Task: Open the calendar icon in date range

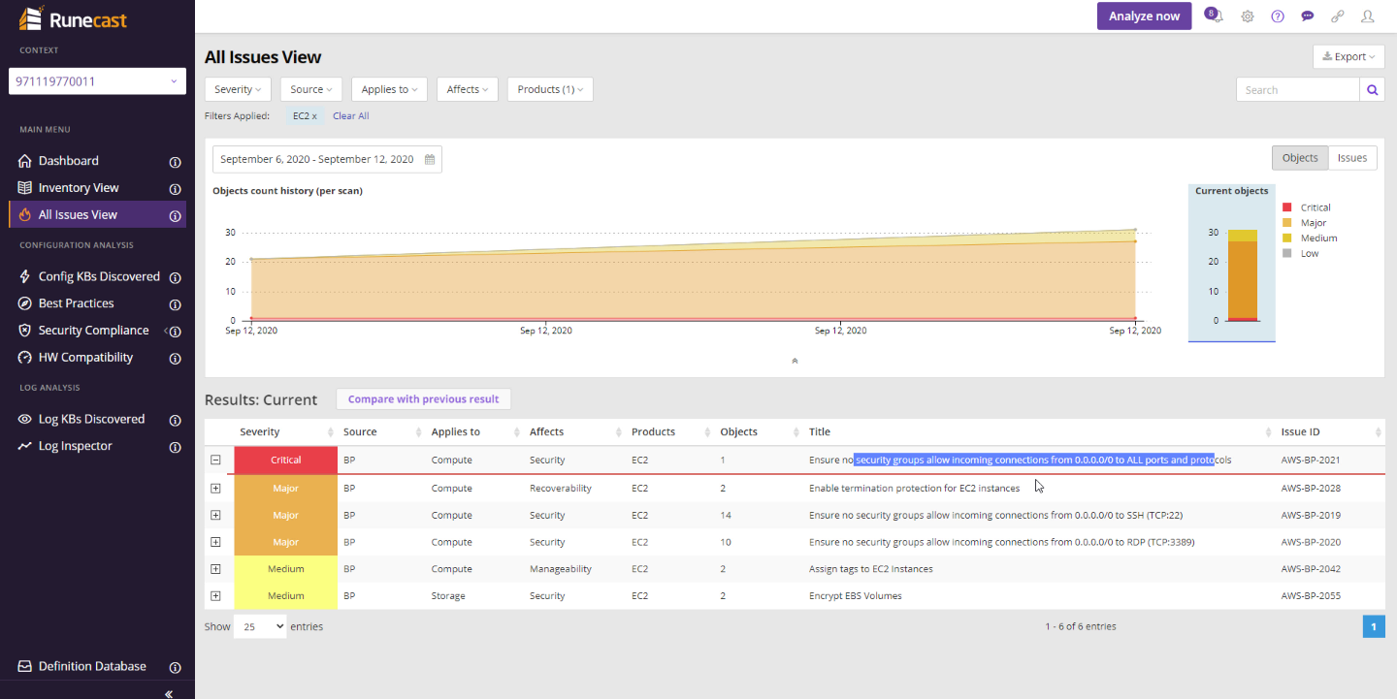Action: (430, 159)
